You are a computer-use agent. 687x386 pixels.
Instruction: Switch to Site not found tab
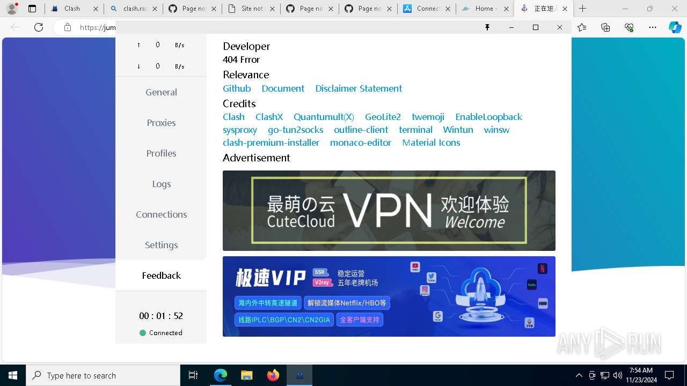tap(251, 9)
